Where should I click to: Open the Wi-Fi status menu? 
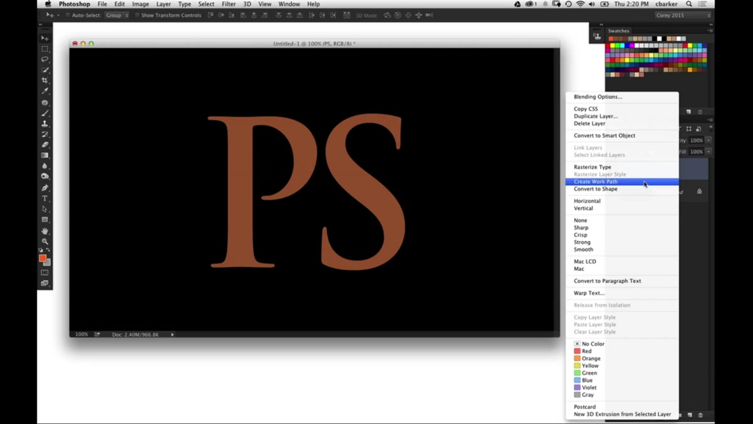(580, 4)
